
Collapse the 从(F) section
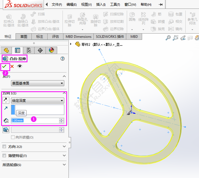[x=64, y=76]
